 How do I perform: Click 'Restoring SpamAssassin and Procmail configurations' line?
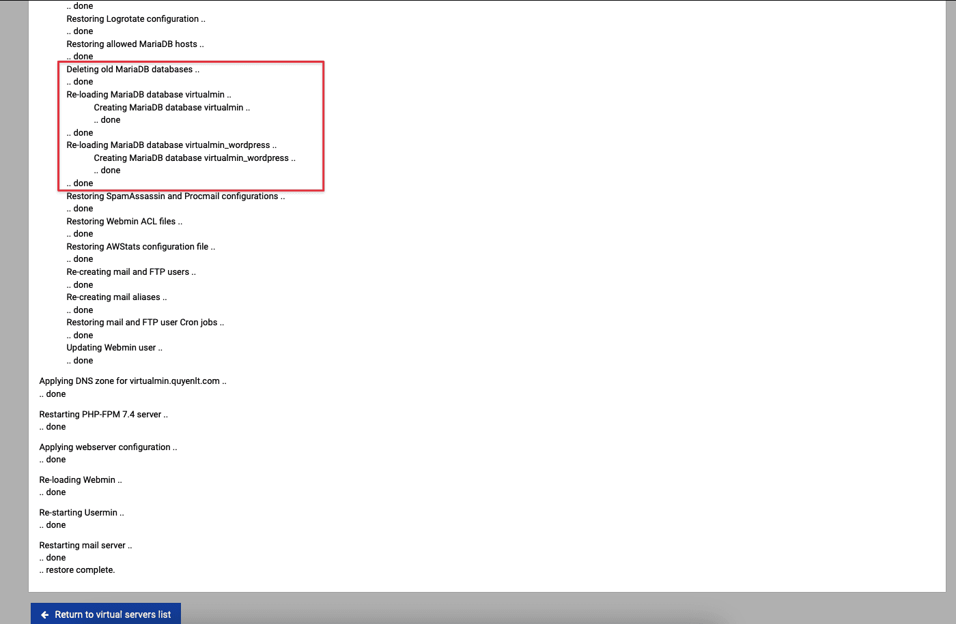pyautogui.click(x=175, y=196)
